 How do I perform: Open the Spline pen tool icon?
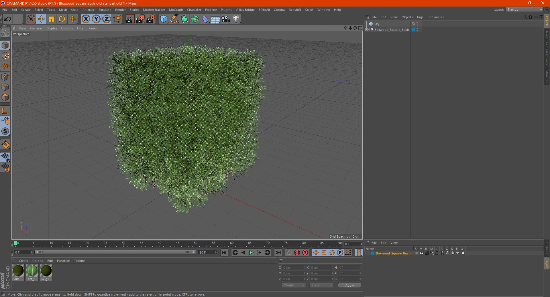174,19
